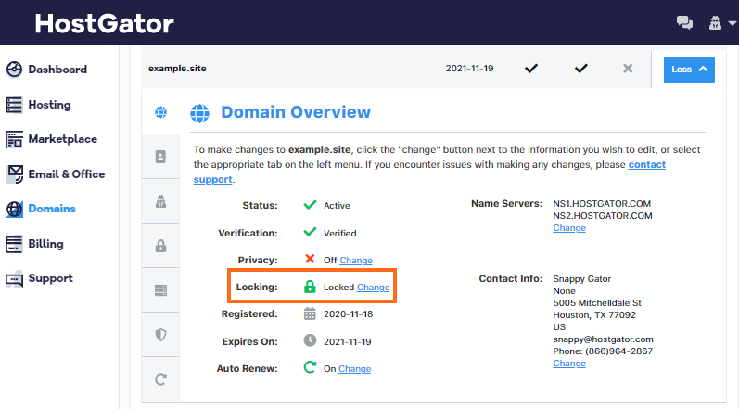739x409 pixels.
Task: Open Support in the sidebar
Action: (50, 278)
